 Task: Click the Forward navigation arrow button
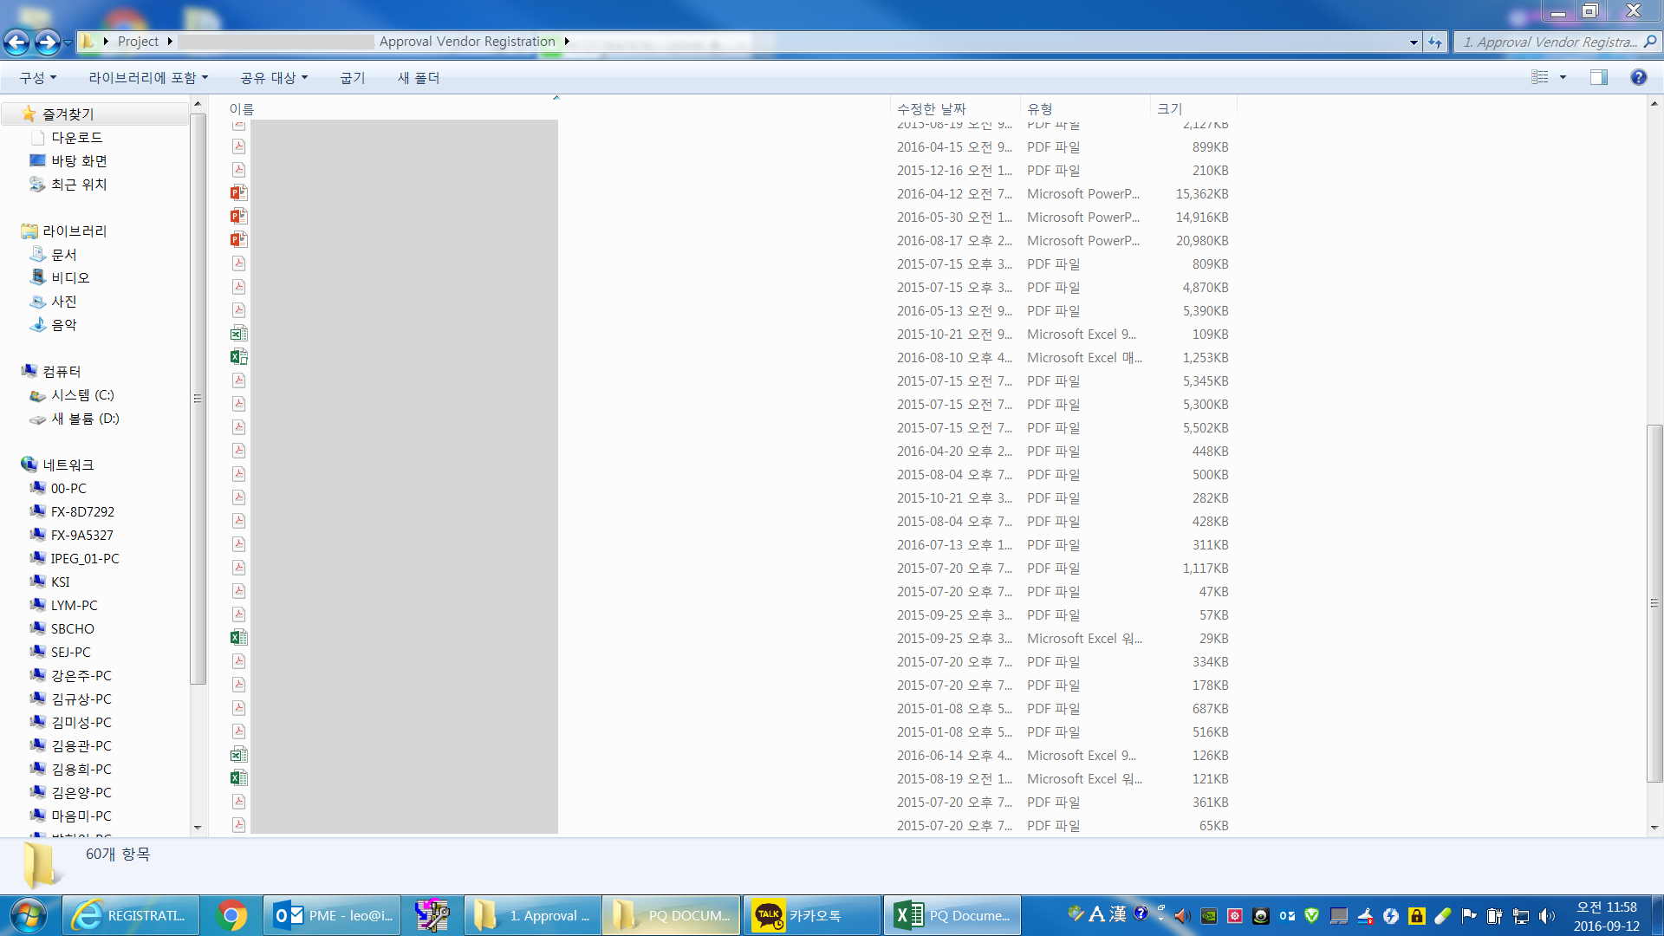[x=48, y=42]
